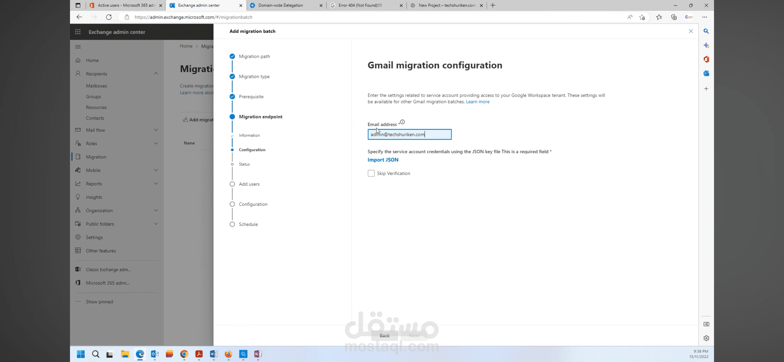The image size is (784, 362).
Task: Switch to Active users Microsoft 365 tab
Action: [x=126, y=5]
